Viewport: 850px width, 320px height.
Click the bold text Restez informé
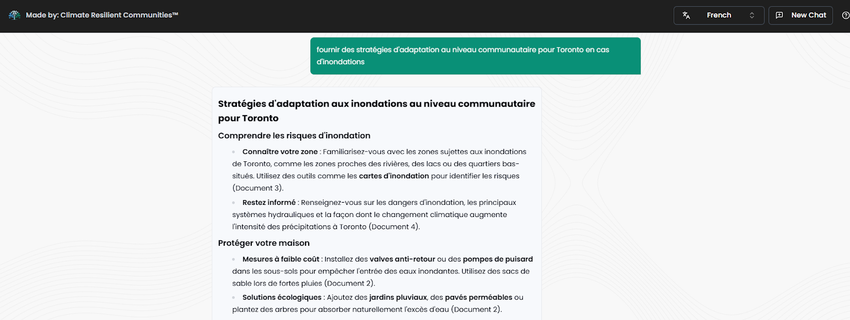point(269,203)
